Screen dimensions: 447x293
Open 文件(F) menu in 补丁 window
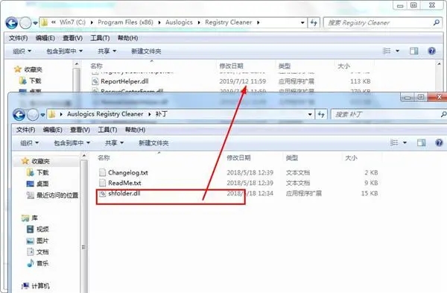tap(25, 130)
